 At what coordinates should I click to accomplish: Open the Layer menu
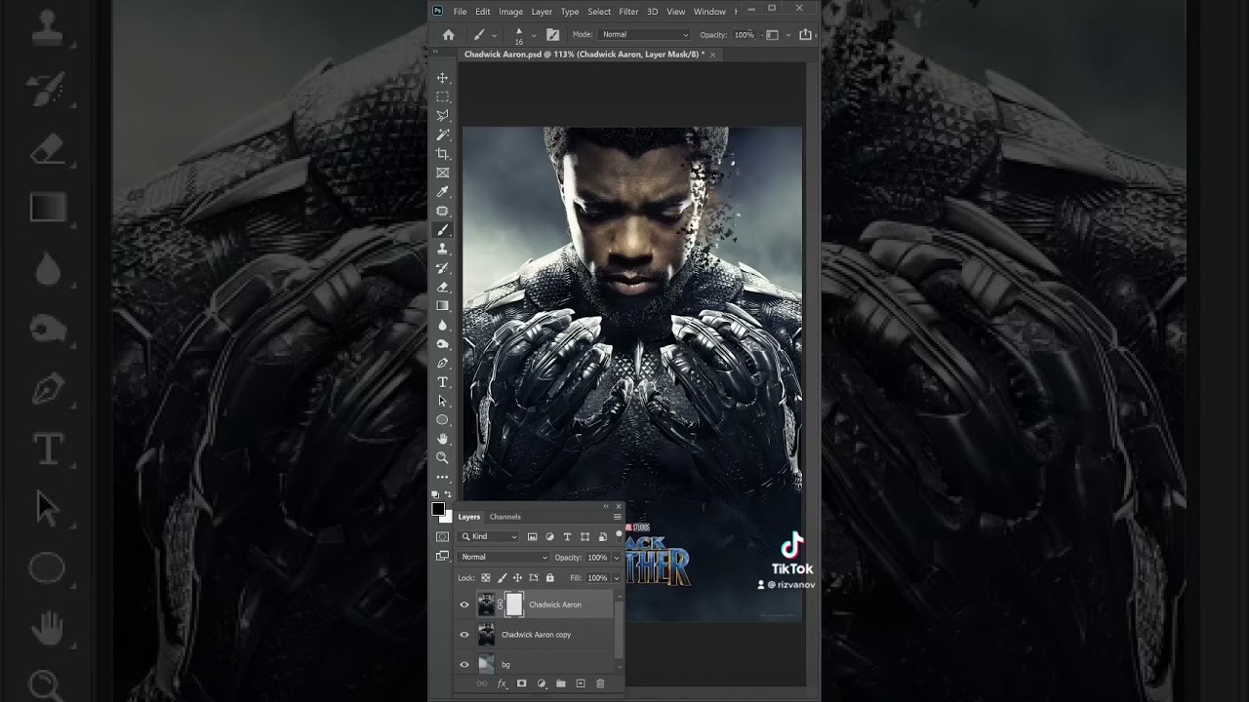point(542,12)
